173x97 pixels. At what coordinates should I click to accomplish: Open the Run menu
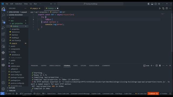tap(35, 4)
